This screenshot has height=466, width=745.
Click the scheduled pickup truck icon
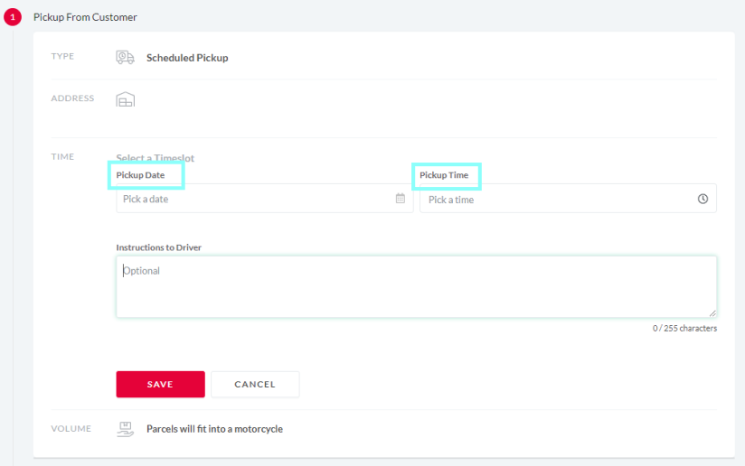[125, 58]
